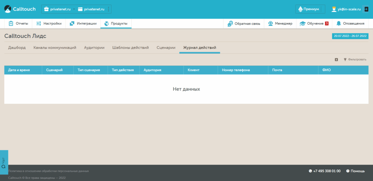Viewport: 373px width, 181px height.
Task: Select the first privatenet.ru briefcase account
Action: click(57, 9)
